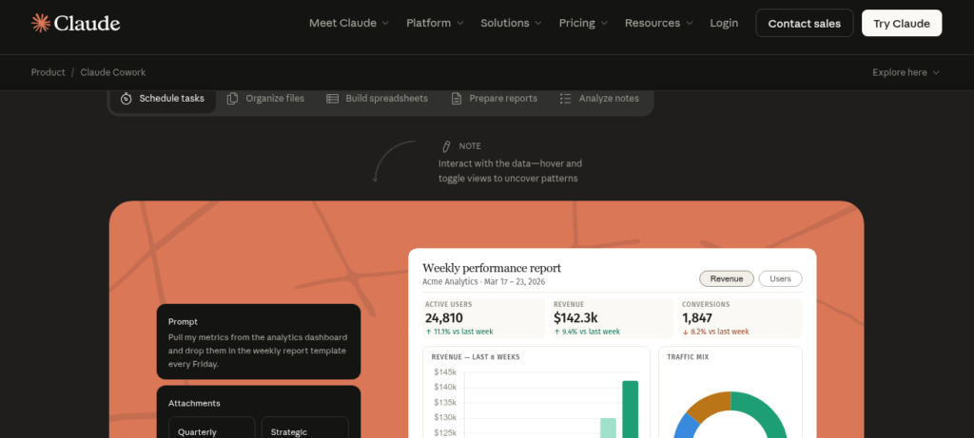Image resolution: width=974 pixels, height=438 pixels.
Task: Click the Prepare reports document icon
Action: (457, 99)
